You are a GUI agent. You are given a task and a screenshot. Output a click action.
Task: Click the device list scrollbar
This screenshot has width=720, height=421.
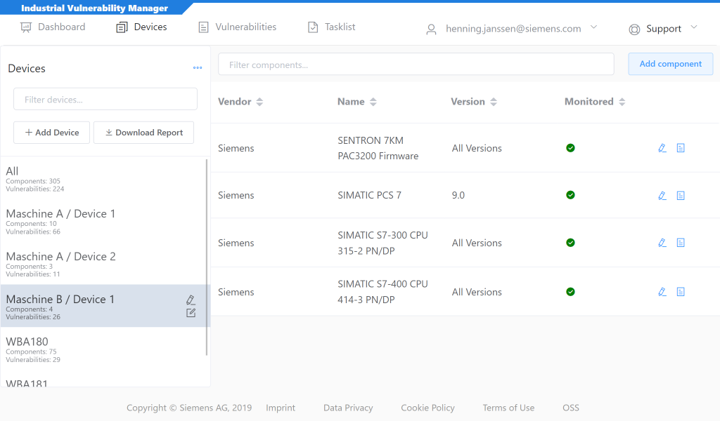(207, 257)
